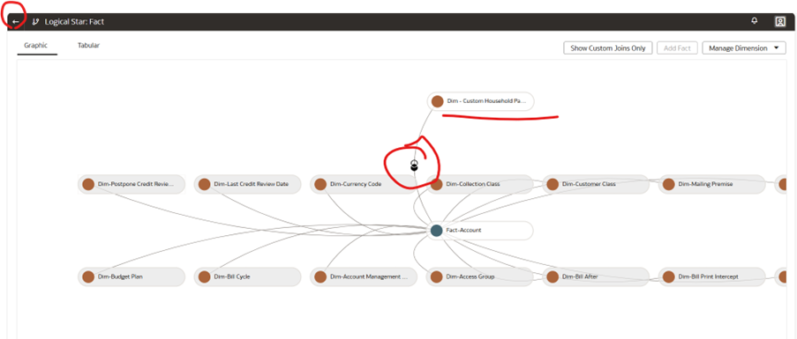Expand the Manage Dimension dropdown
The height and width of the screenshot is (339, 797).
click(744, 48)
